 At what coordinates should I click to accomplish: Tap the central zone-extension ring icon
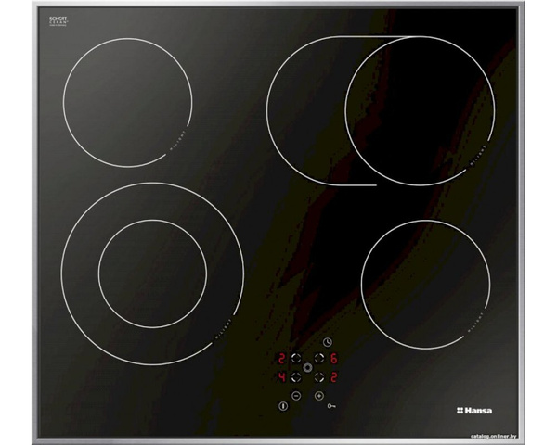point(307,368)
